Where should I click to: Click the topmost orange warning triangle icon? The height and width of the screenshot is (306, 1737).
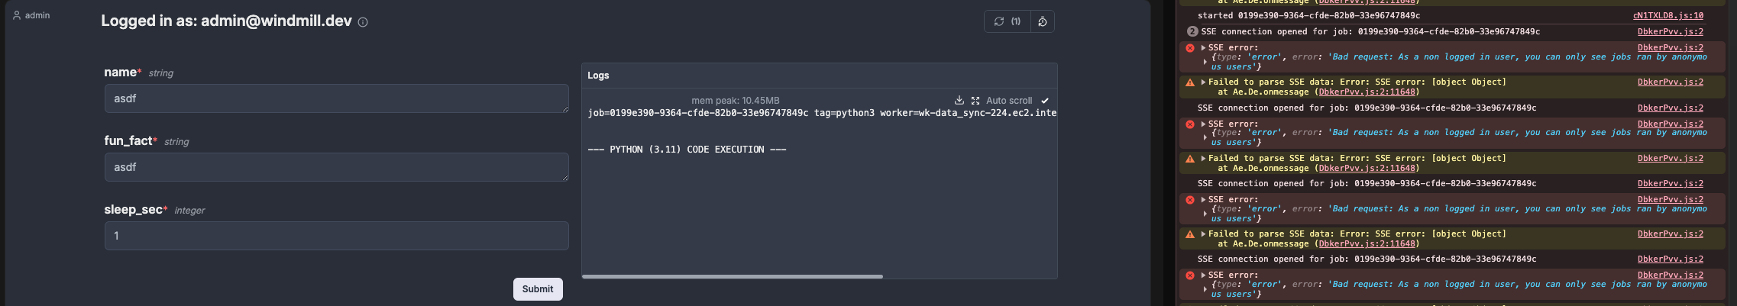pyautogui.click(x=1189, y=82)
